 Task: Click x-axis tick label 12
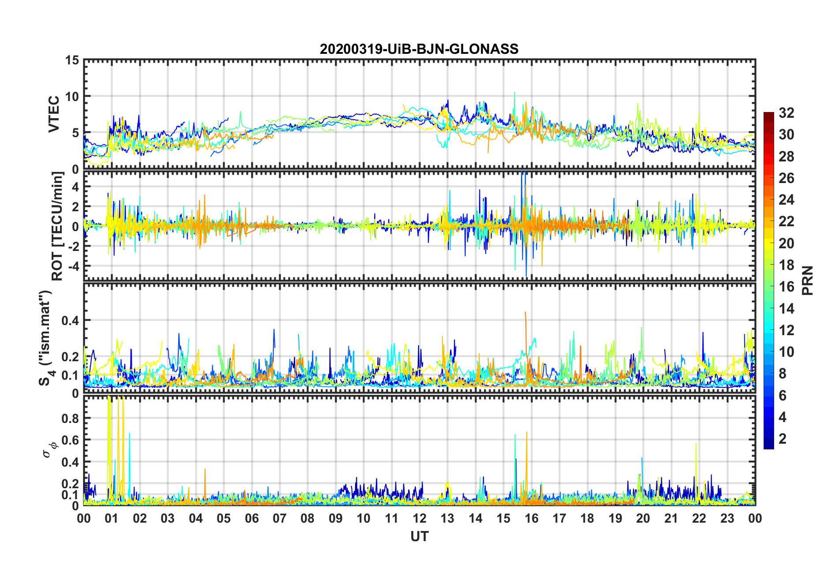click(419, 518)
